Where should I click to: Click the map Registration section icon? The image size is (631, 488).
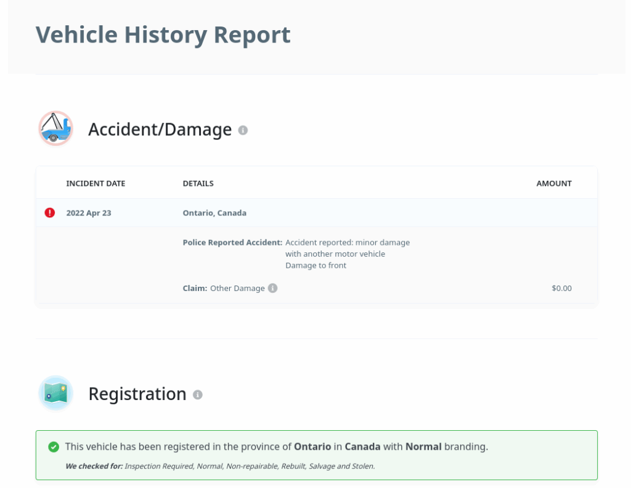point(55,393)
